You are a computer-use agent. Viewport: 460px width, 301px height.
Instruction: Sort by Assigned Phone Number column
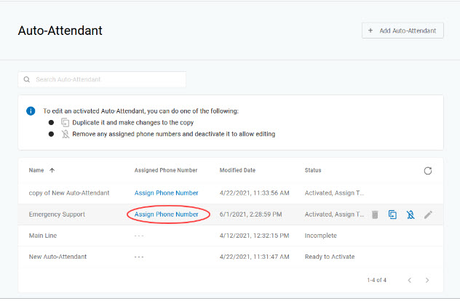(166, 171)
